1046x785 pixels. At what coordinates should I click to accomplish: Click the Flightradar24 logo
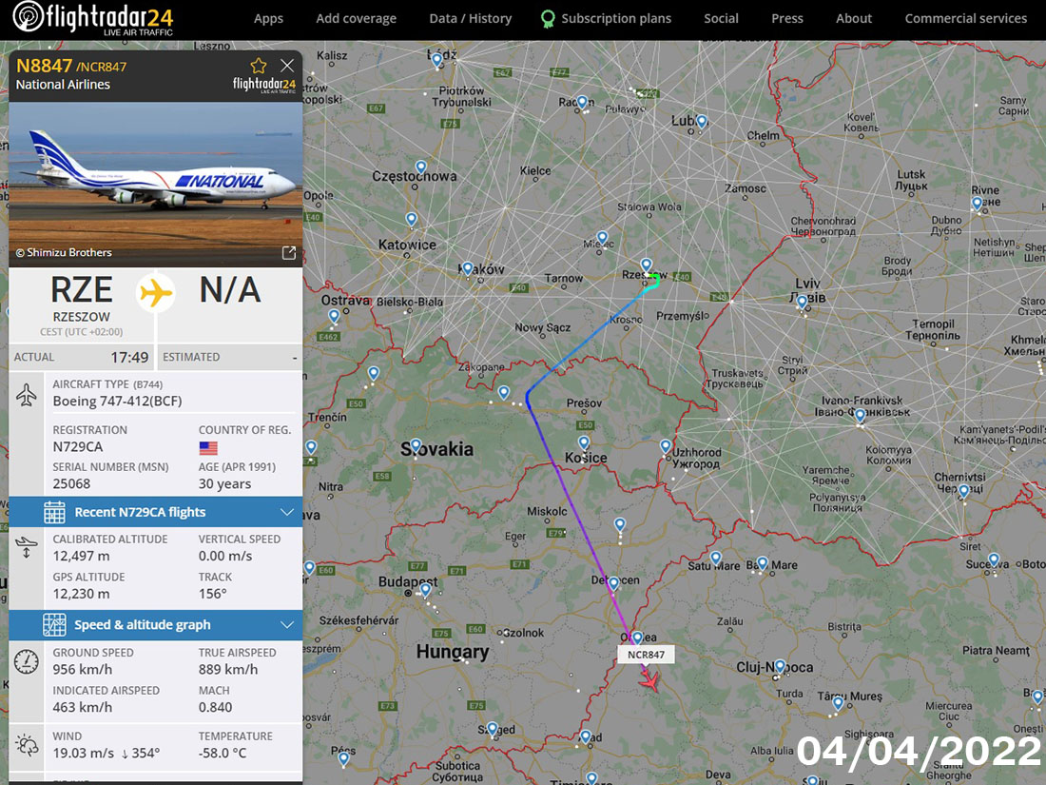tap(92, 19)
